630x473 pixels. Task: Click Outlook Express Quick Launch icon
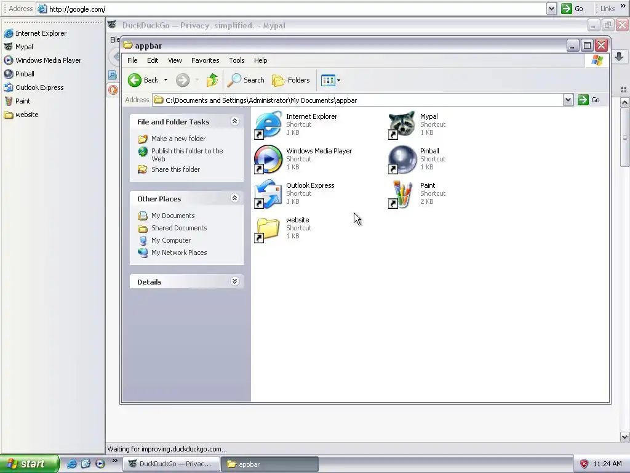[86, 464]
